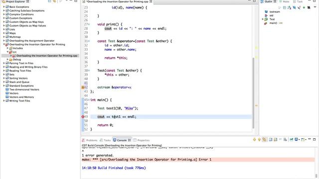This screenshot has width=319, height=179.
Task: Open the Properties tab
Action: click(x=142, y=140)
